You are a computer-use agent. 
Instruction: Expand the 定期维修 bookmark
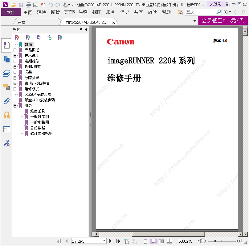15,61
